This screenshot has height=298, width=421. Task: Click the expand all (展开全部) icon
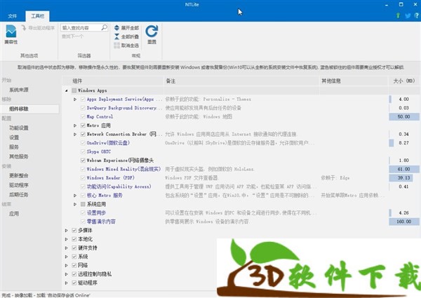coord(116,27)
